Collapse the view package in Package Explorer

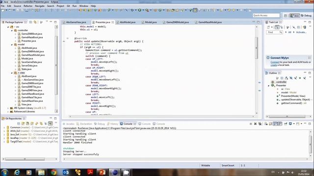pyautogui.click(x=12, y=73)
